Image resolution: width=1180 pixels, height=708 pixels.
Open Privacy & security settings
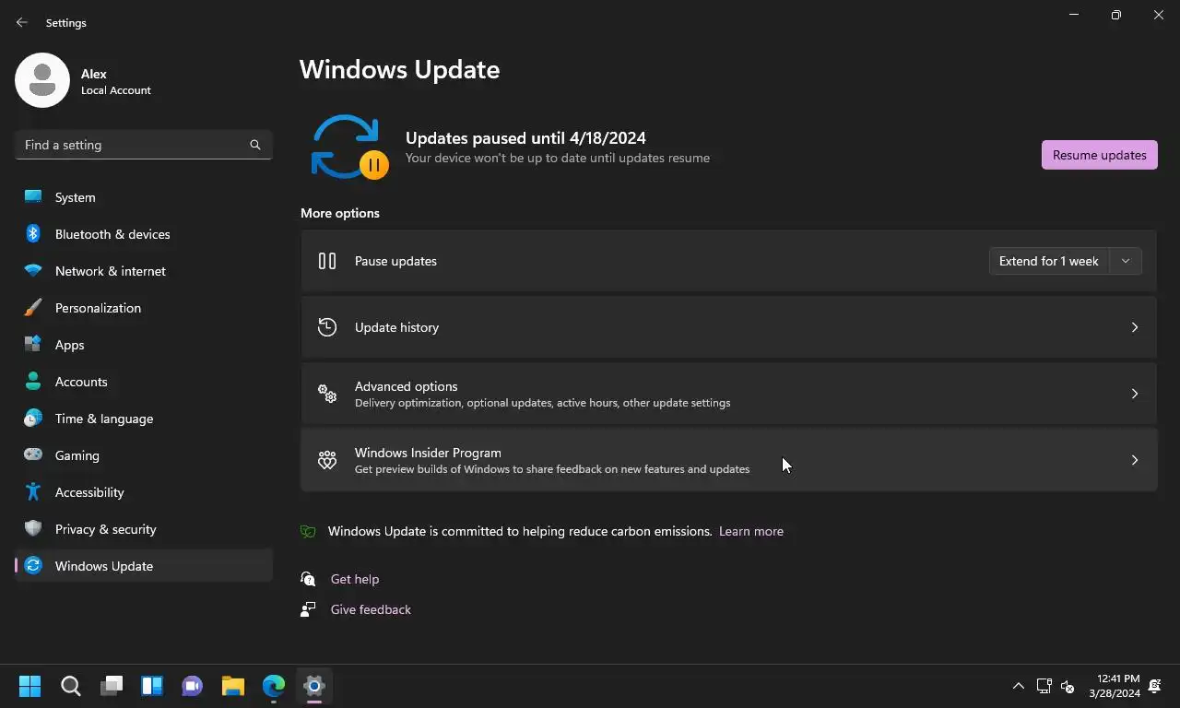144,529
